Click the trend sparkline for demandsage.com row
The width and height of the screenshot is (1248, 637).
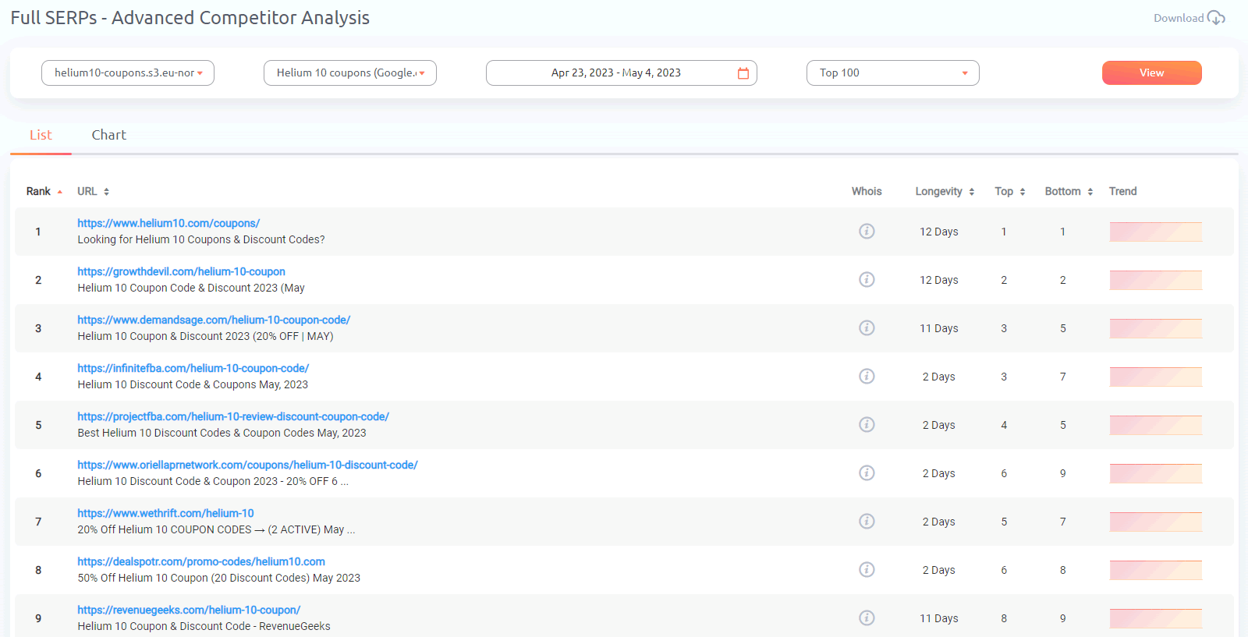(1155, 328)
